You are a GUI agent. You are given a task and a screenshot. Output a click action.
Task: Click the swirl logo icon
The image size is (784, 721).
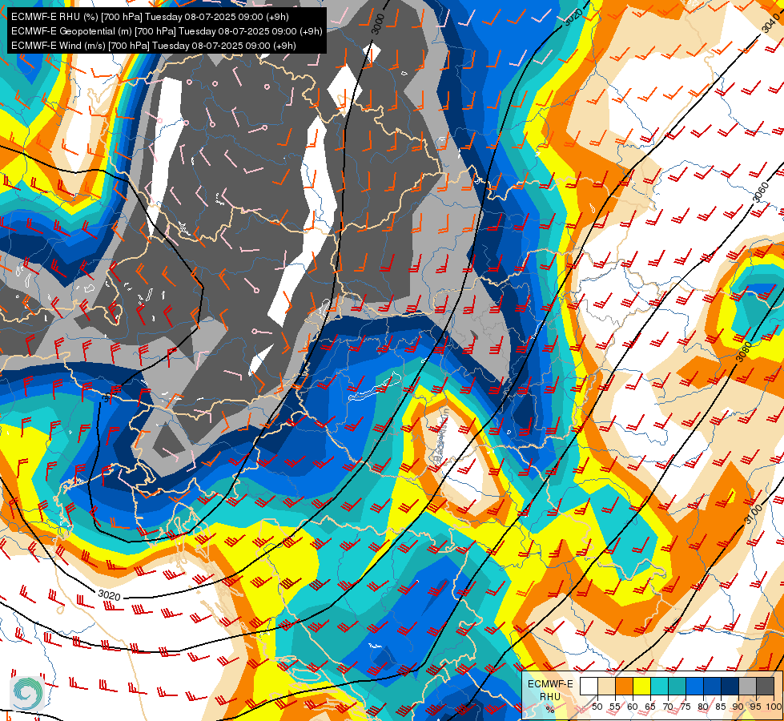[x=27, y=692]
